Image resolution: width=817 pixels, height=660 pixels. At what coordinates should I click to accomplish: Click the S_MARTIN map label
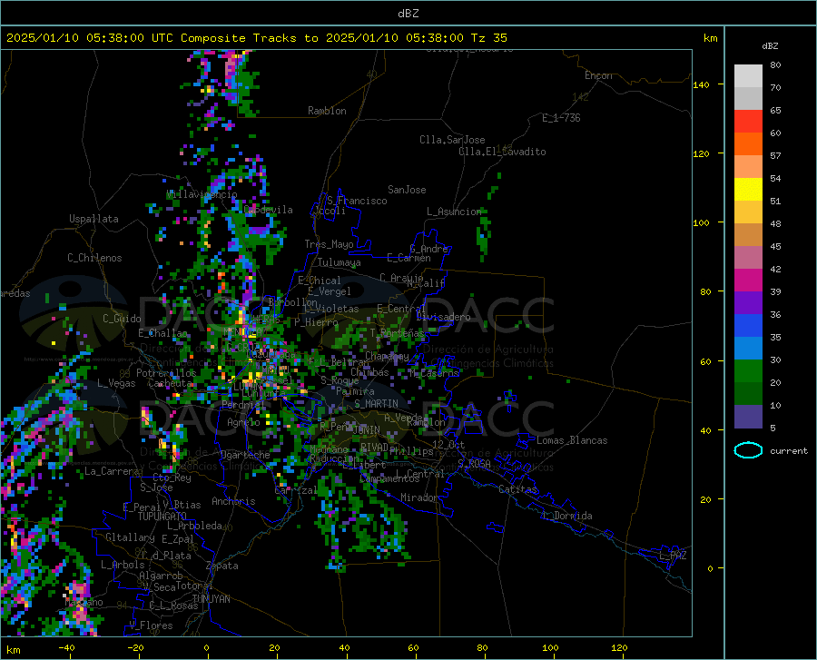(376, 404)
